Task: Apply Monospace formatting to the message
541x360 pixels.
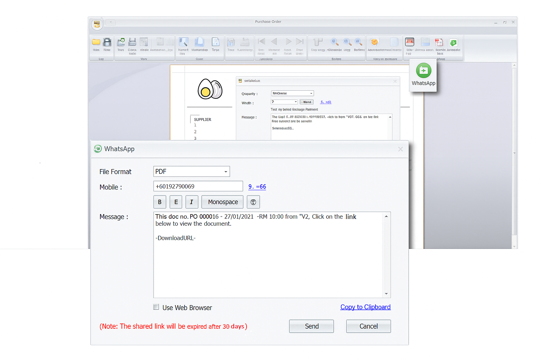Action: point(222,202)
